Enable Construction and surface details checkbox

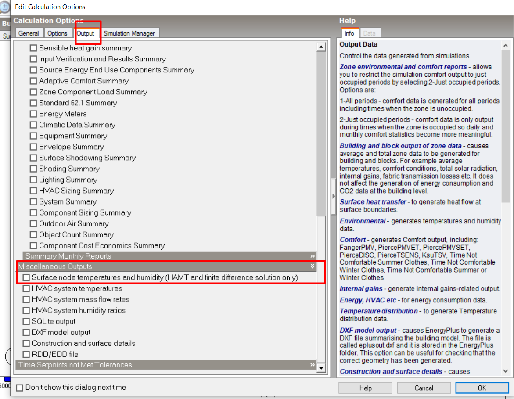click(26, 344)
